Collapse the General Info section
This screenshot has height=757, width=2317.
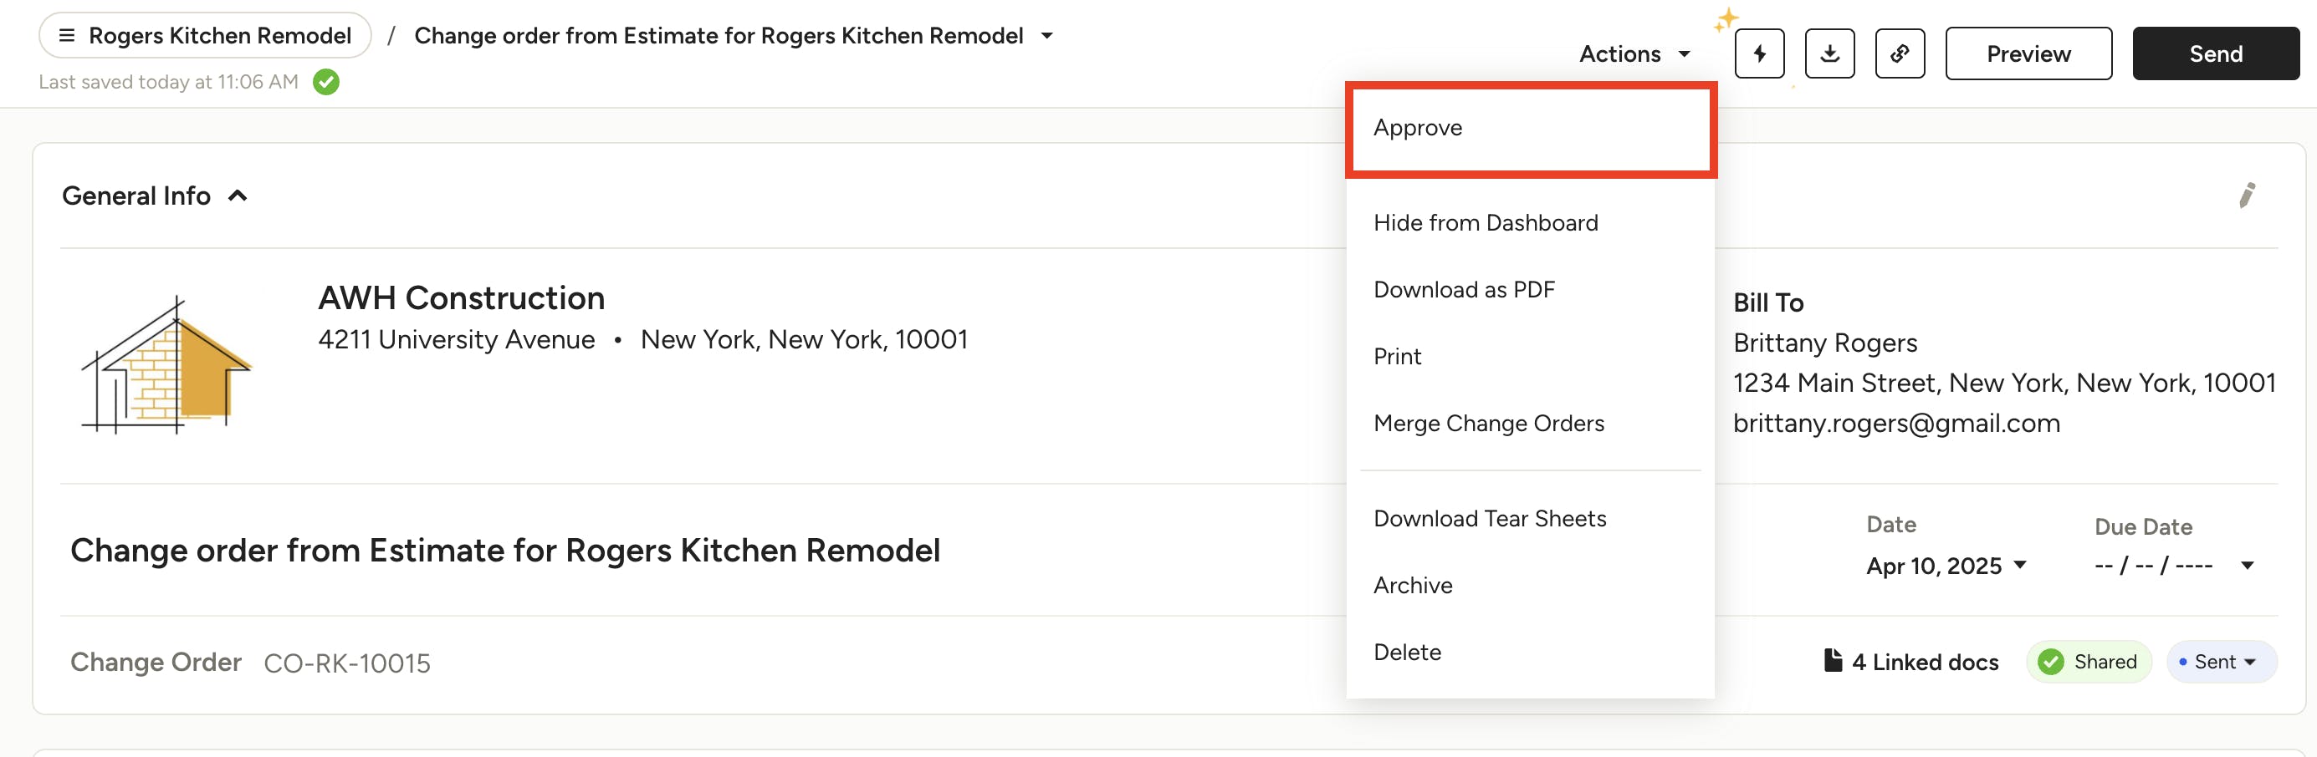pyautogui.click(x=238, y=196)
